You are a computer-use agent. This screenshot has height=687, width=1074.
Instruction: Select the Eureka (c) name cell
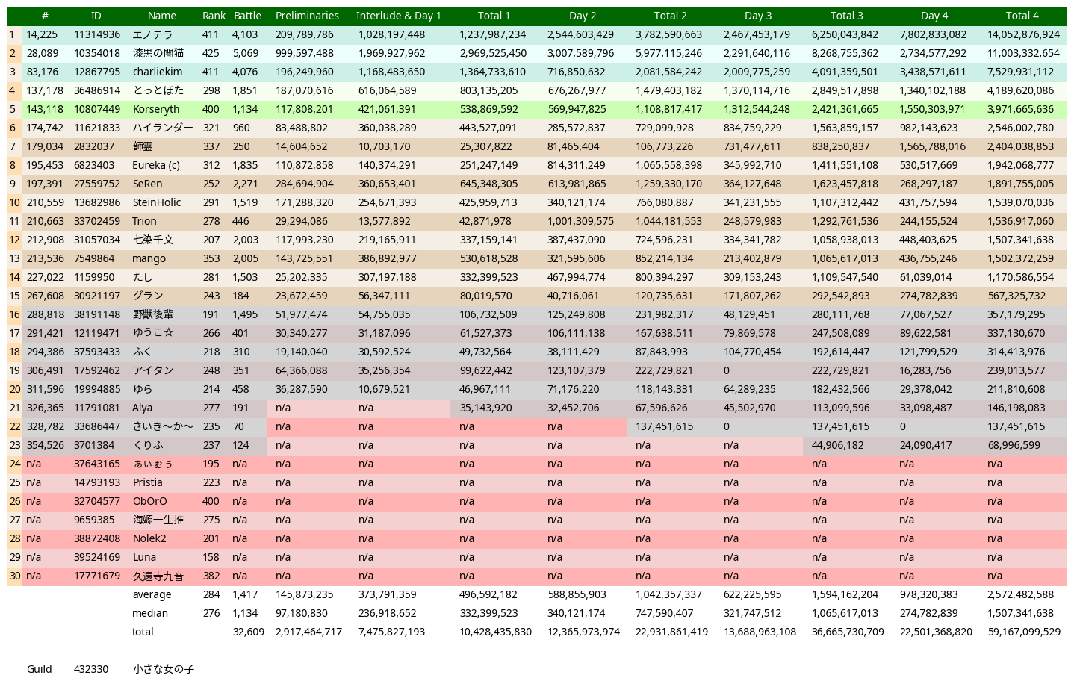point(156,165)
